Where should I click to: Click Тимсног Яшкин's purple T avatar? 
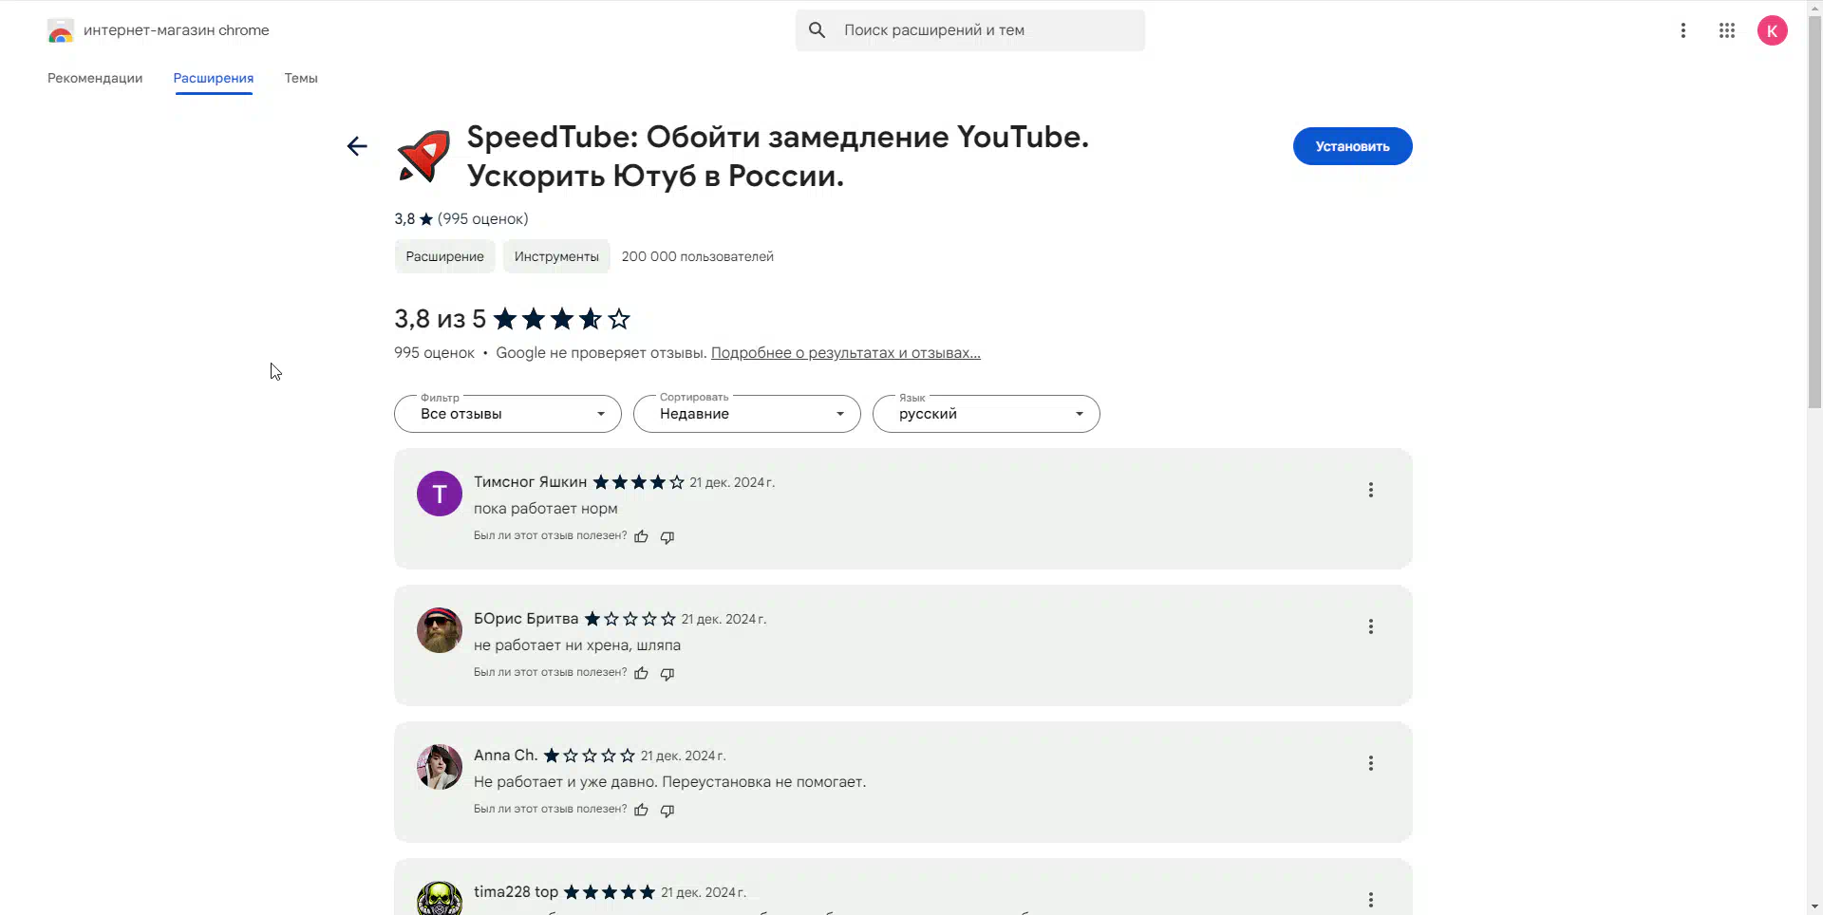[440, 494]
